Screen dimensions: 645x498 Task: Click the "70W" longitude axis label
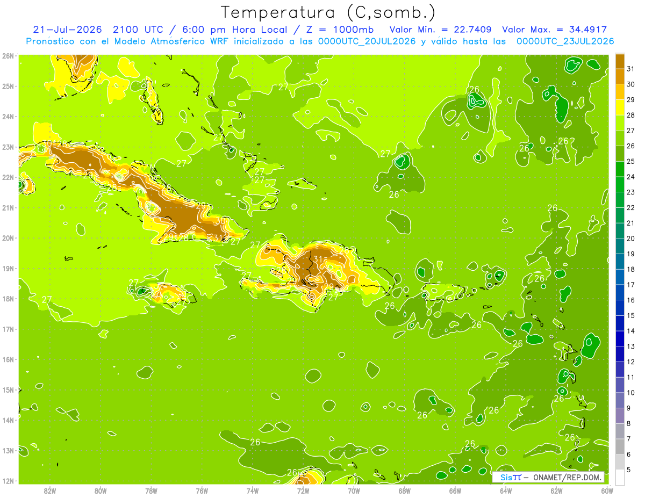[x=354, y=490]
